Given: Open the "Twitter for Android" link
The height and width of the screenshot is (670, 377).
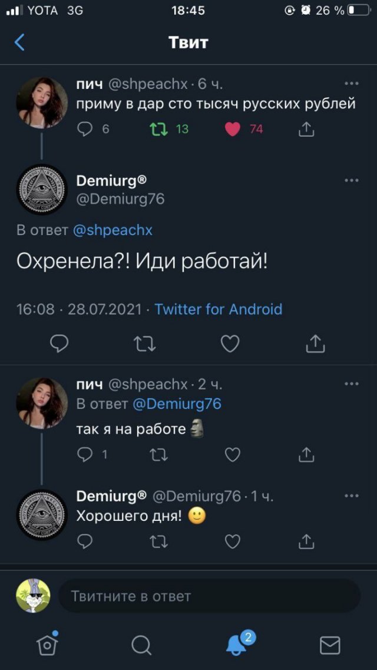Looking at the screenshot, I should 218,309.
